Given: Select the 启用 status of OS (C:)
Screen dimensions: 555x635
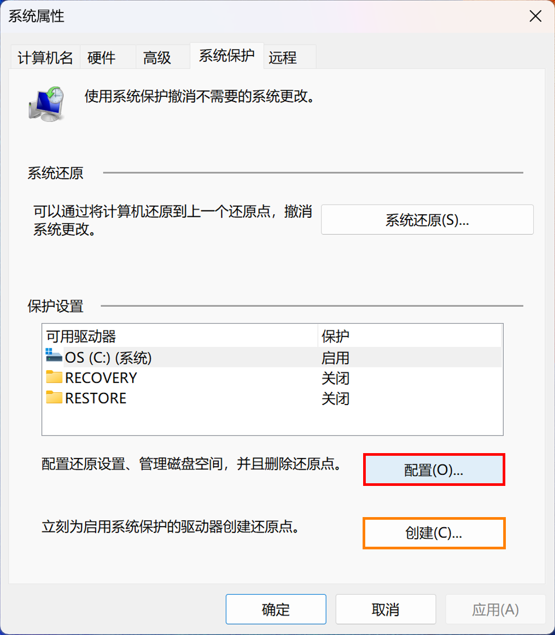Looking at the screenshot, I should point(335,358).
